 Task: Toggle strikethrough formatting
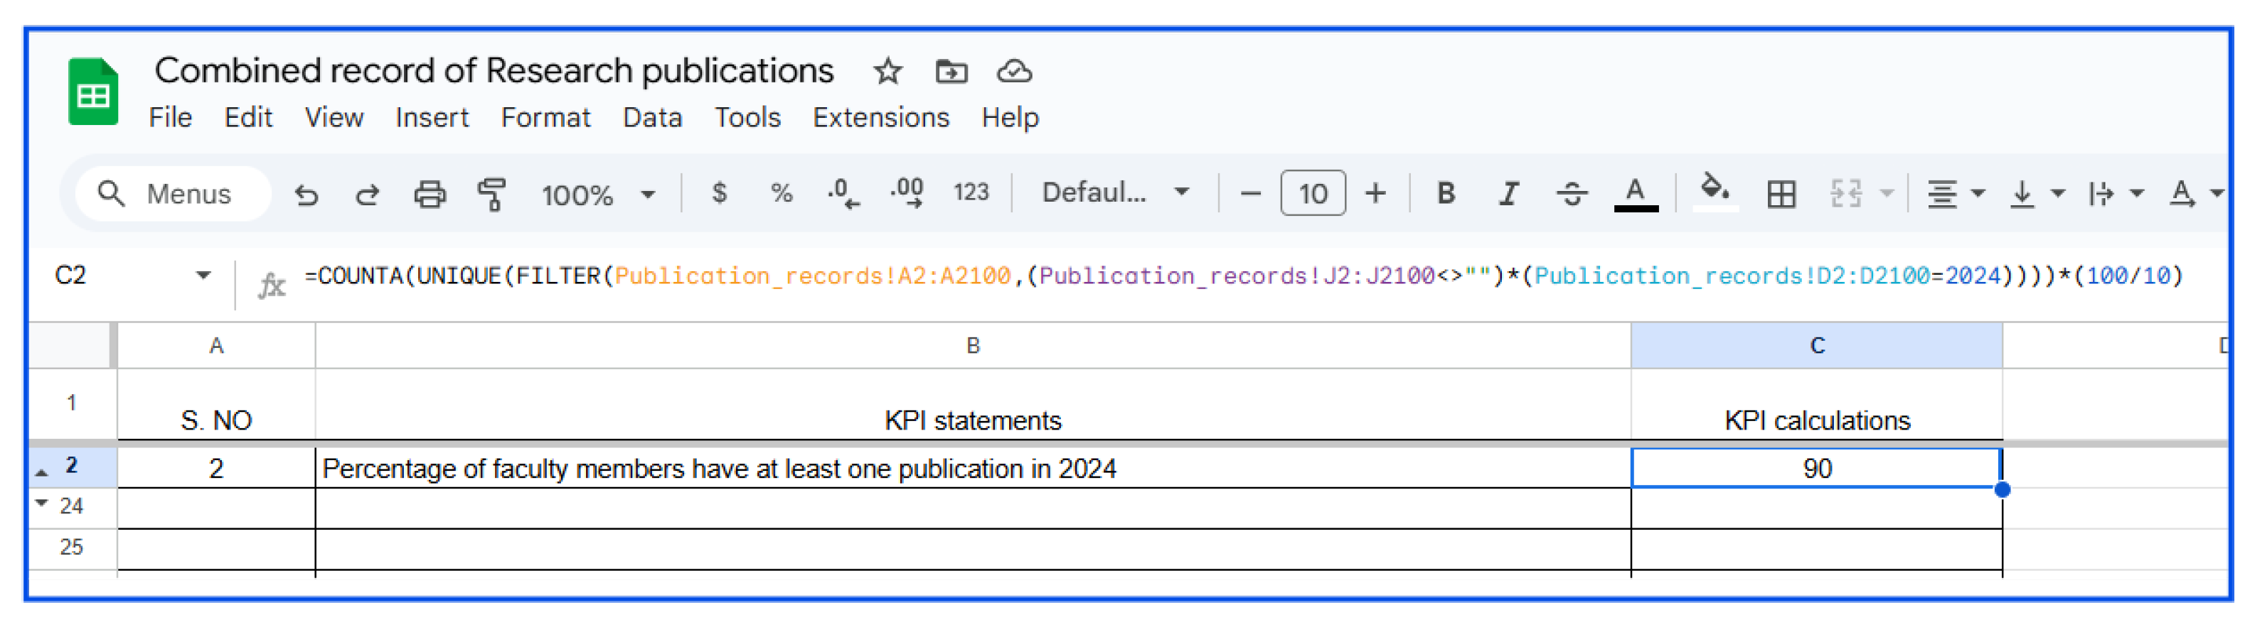[1572, 192]
